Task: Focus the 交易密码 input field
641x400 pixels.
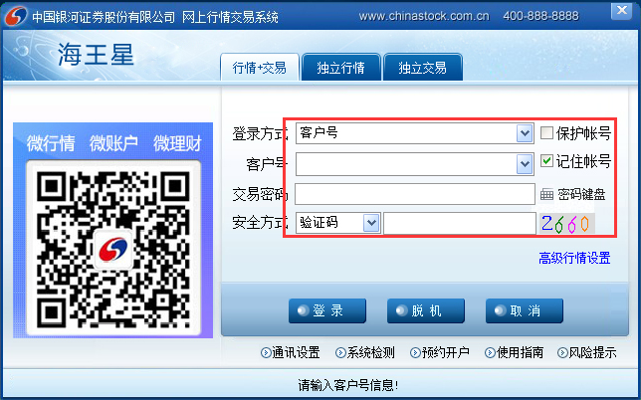Action: pos(415,194)
